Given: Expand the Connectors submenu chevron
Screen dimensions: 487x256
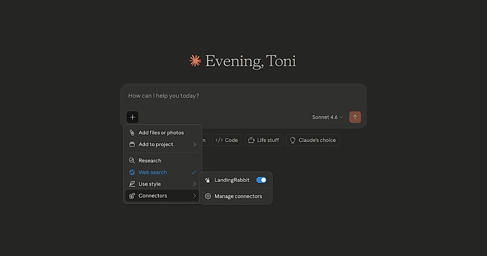Looking at the screenshot, I should coord(194,196).
